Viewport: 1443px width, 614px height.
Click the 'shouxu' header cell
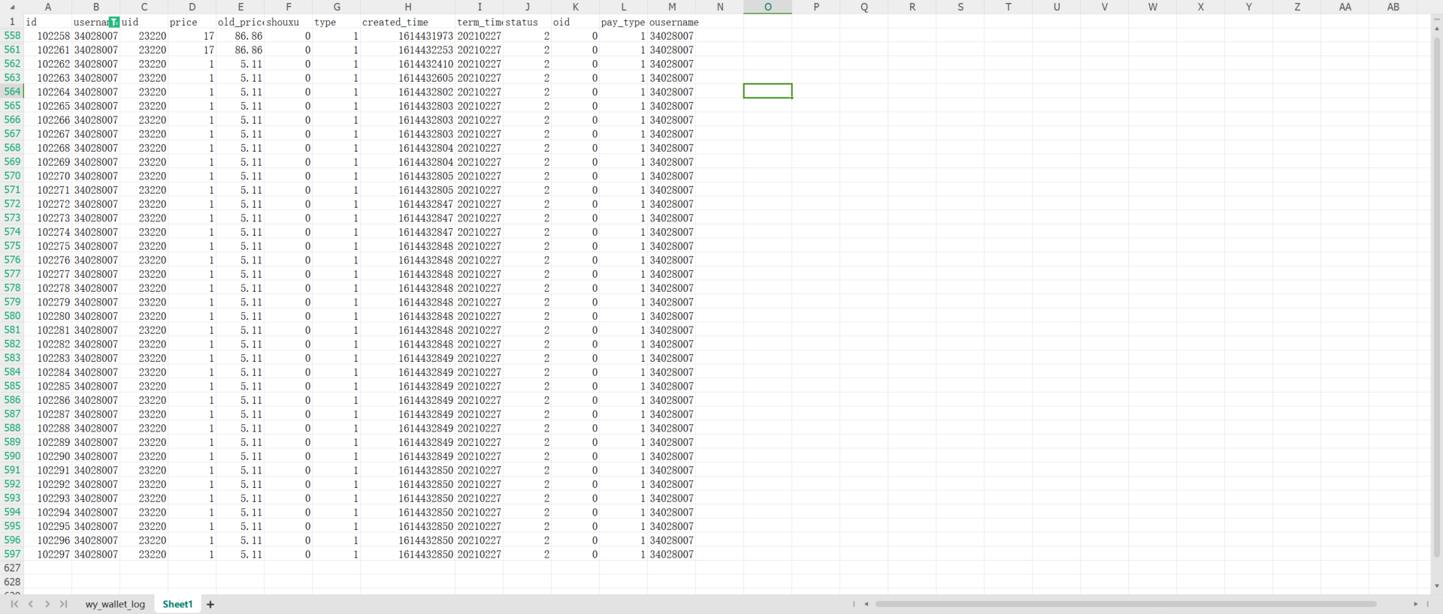[289, 22]
